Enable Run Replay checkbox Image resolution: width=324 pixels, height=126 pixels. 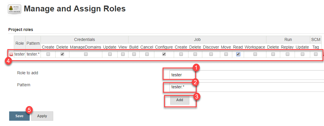pos(287,54)
